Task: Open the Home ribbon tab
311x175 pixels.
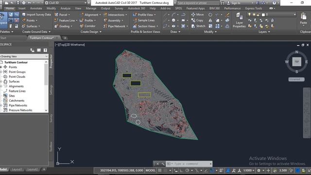Action: pyautogui.click(x=10, y=8)
